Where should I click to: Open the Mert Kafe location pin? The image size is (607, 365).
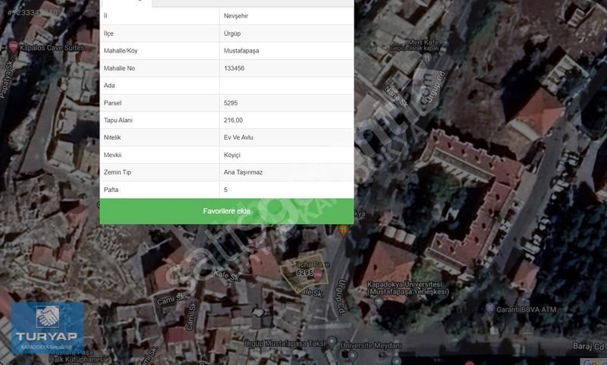(x=428, y=57)
